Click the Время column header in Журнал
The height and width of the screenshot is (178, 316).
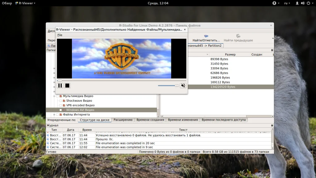tap(87, 130)
